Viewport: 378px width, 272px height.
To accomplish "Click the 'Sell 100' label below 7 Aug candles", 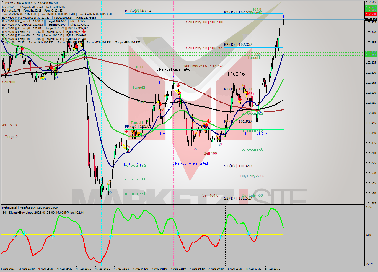I will coord(210,153).
